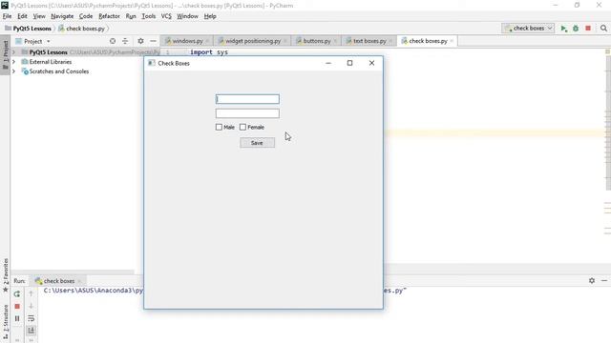This screenshot has width=611, height=343.
Task: Switch to windows.py tab
Action: tap(187, 41)
